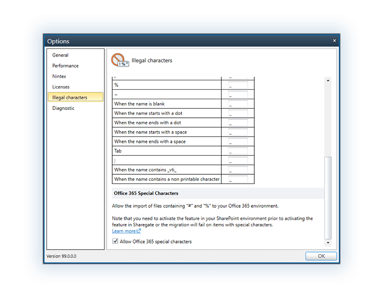Select Illegal characters in the sidebar
Image resolution: width=383 pixels, height=298 pixels.
click(x=75, y=97)
